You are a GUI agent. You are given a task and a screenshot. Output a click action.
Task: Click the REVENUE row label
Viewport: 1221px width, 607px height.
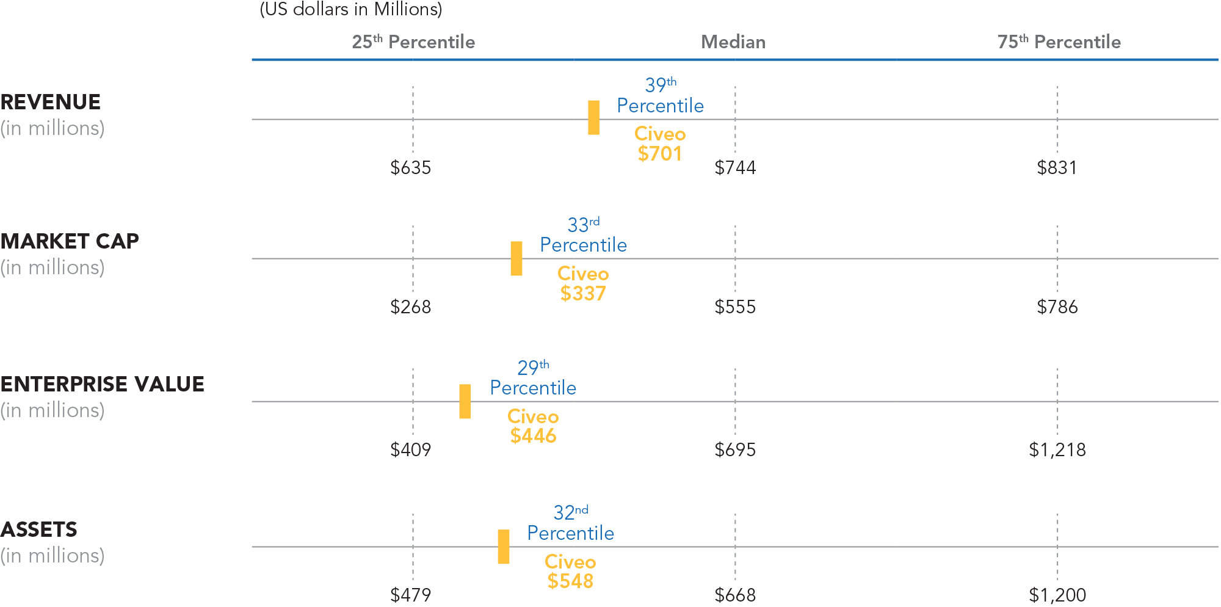click(51, 102)
